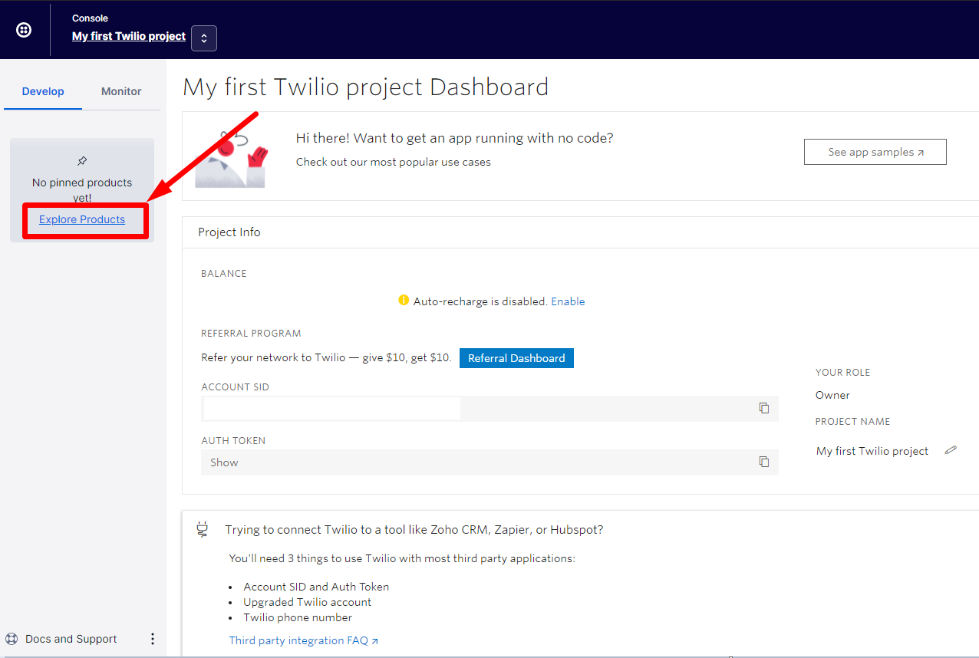The height and width of the screenshot is (658, 979).
Task: Click the Docs and Support lifebuoy icon
Action: [x=12, y=639]
